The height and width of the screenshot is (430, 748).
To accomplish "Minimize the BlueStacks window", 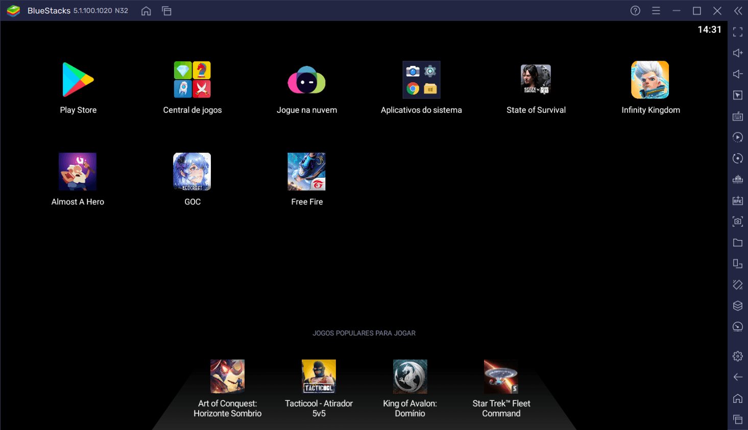I will [677, 10].
